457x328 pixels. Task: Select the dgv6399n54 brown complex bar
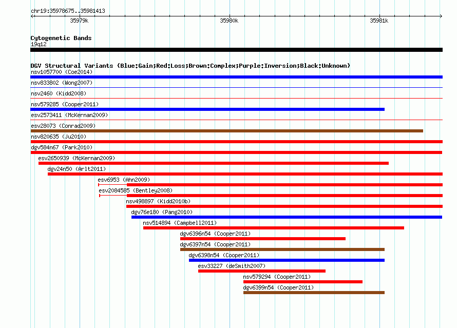(x=314, y=293)
